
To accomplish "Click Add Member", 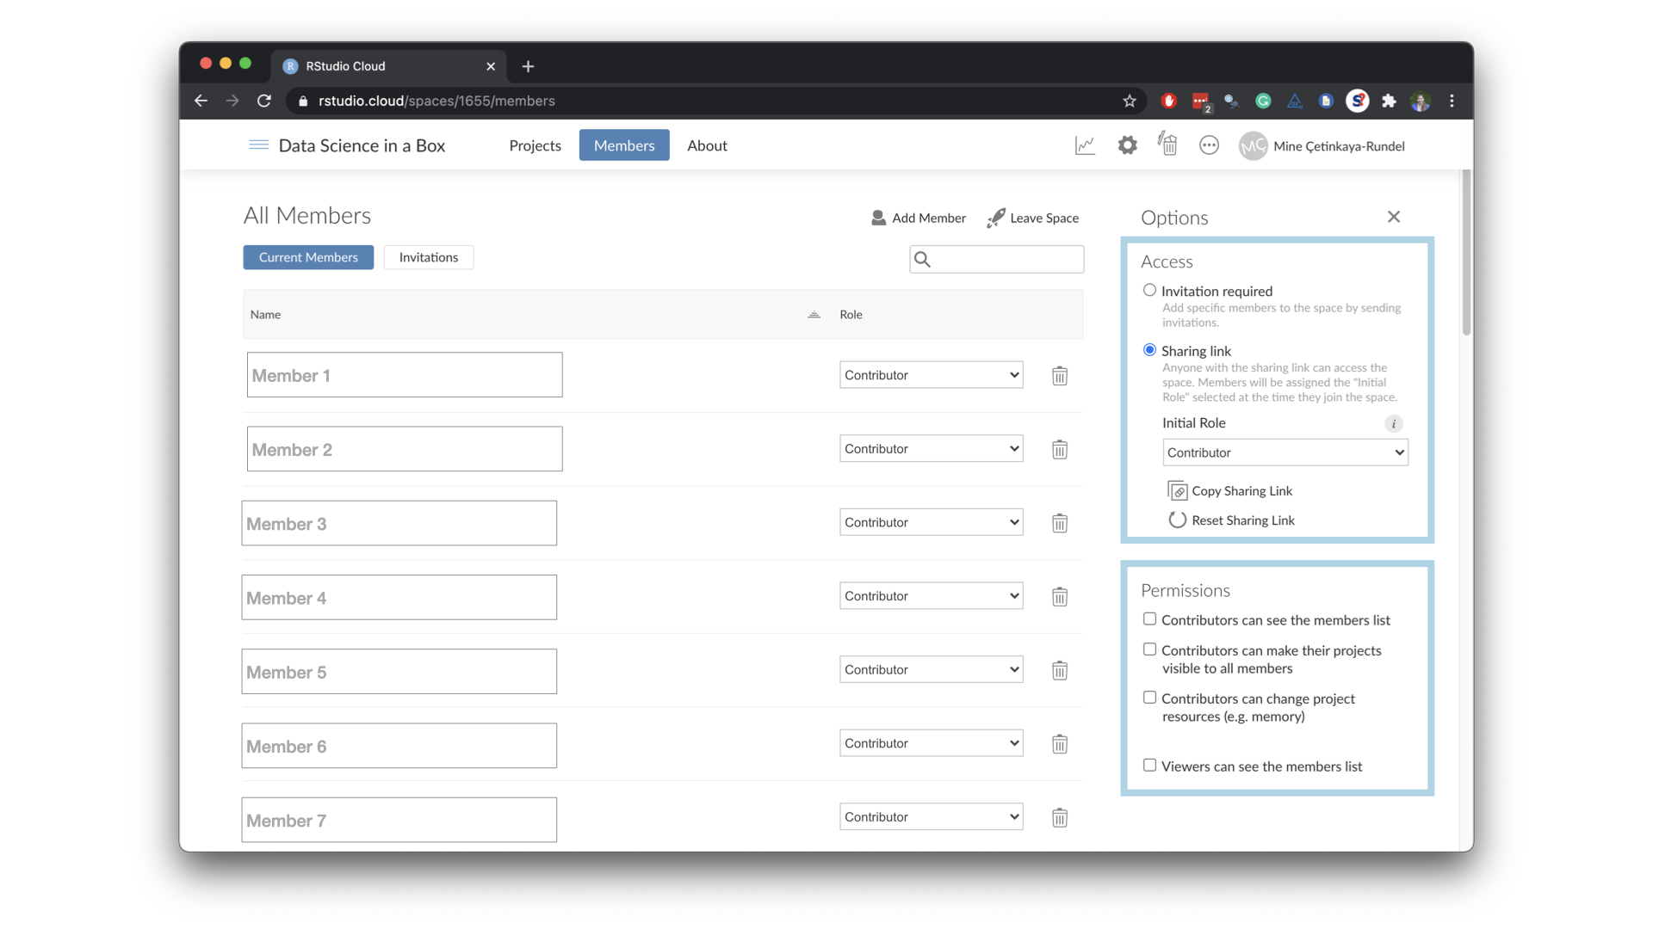I will (919, 218).
